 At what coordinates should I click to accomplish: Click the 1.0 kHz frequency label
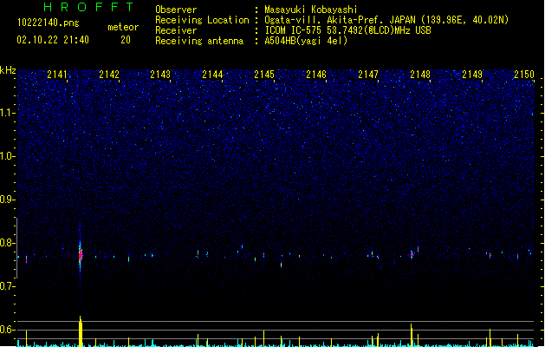[7, 156]
